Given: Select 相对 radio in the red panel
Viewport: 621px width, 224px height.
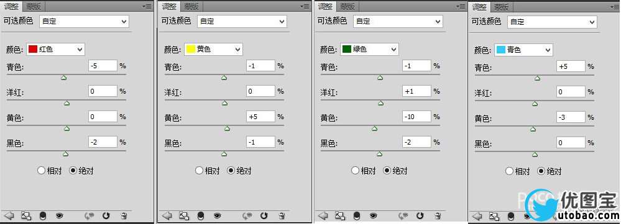Looking at the screenshot, I should 49,171.
